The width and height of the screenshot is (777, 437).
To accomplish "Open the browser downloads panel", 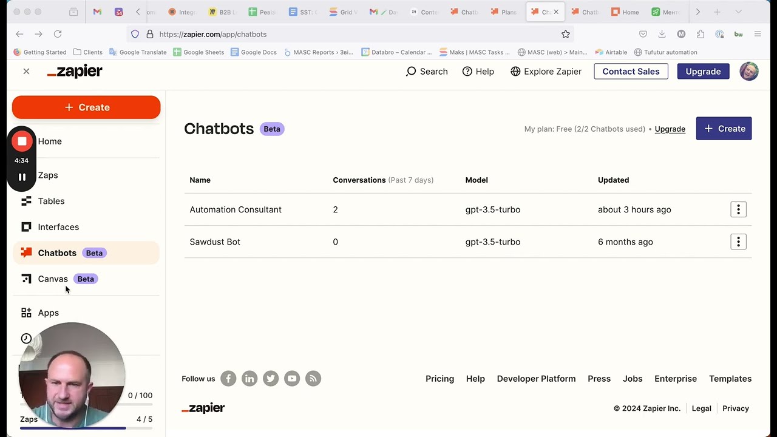I will tap(662, 34).
